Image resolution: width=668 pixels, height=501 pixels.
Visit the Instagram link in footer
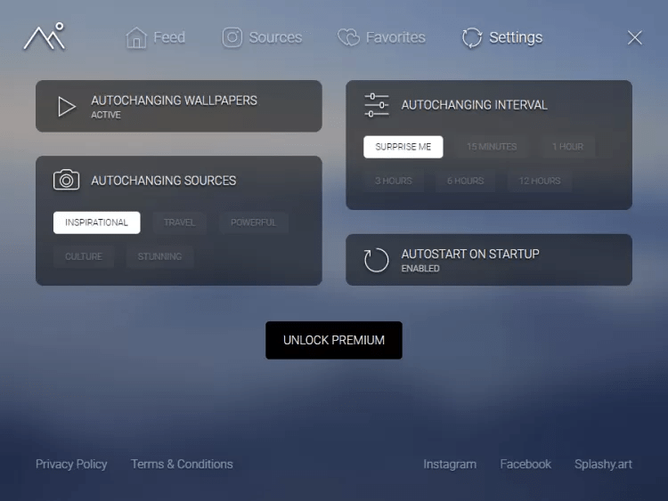(449, 464)
